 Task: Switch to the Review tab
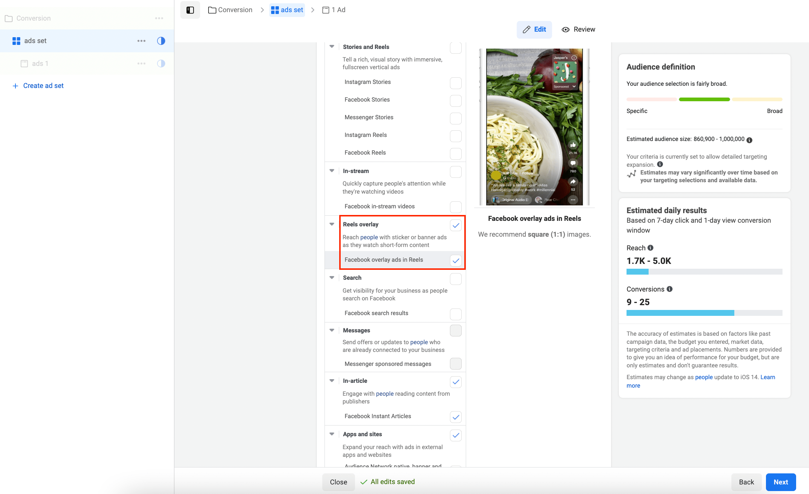[x=578, y=29]
